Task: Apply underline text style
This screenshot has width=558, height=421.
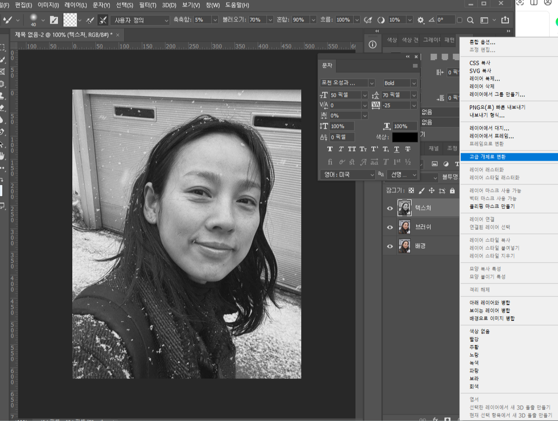Action: [397, 149]
